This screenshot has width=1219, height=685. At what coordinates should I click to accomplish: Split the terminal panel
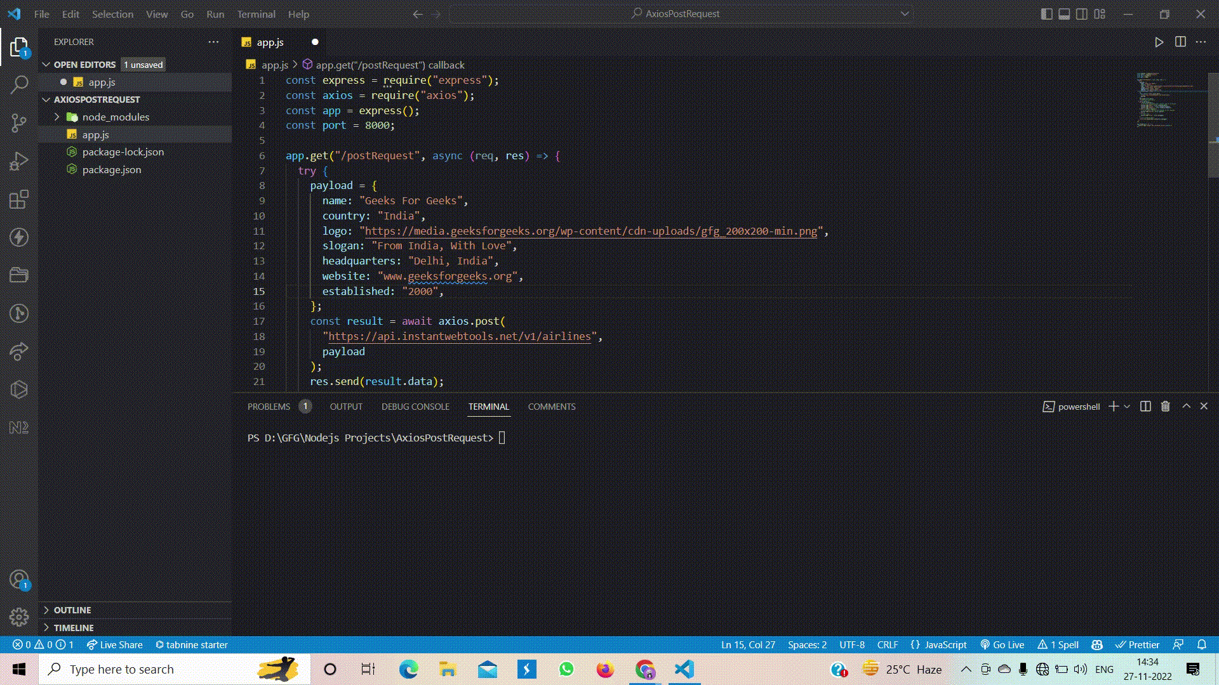[x=1145, y=407]
